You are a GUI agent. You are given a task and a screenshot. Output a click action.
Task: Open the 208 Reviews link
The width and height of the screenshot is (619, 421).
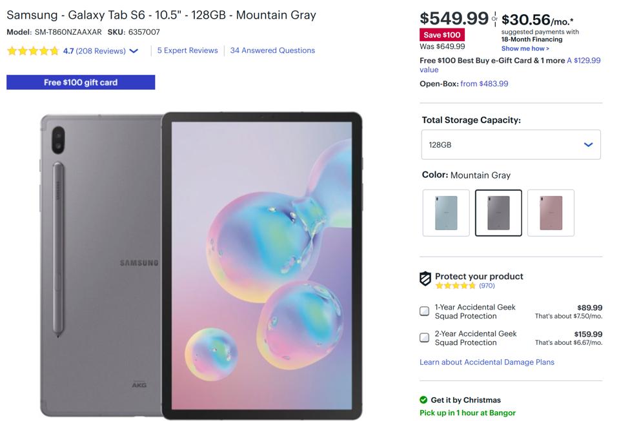(x=101, y=51)
